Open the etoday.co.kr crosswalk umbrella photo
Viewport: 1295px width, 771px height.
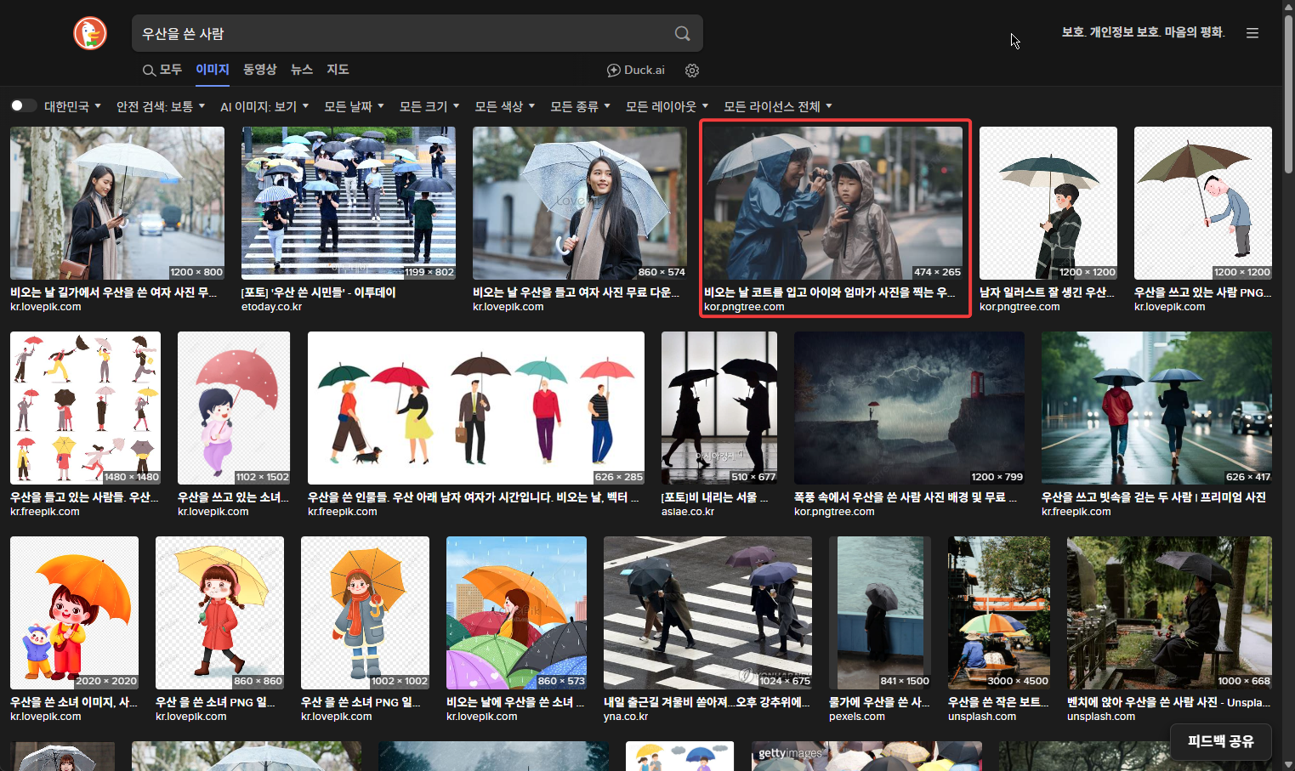pyautogui.click(x=349, y=203)
